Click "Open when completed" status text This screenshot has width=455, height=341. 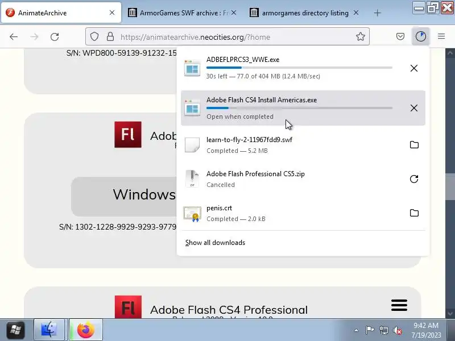click(239, 117)
